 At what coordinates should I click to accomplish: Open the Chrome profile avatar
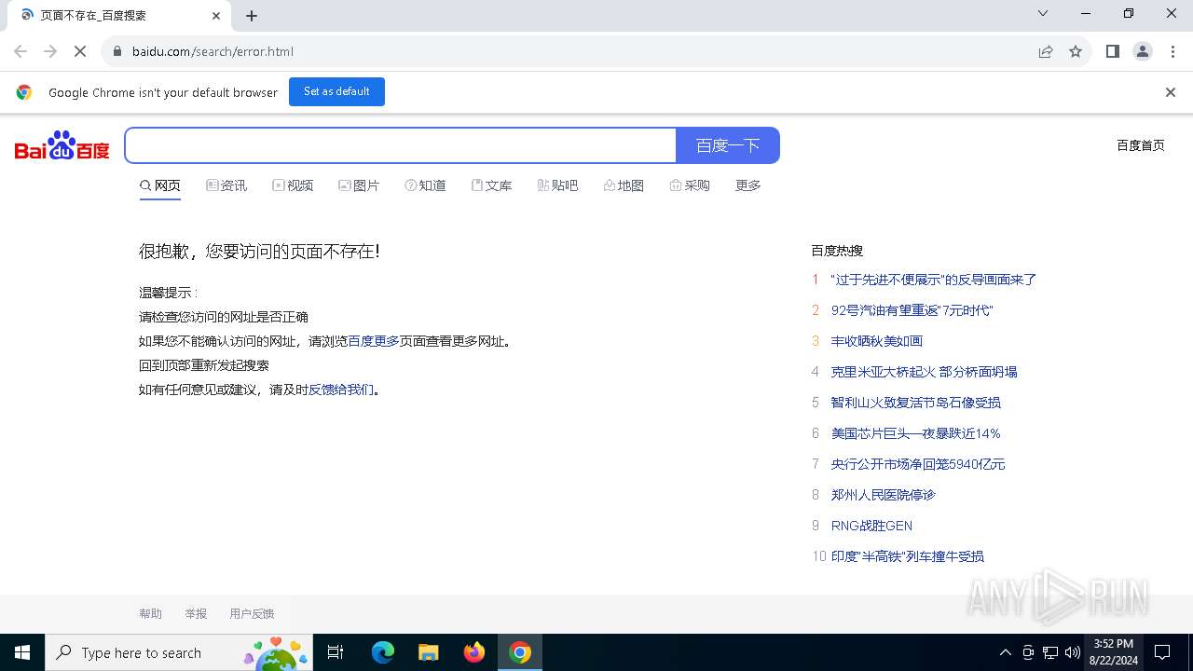[x=1143, y=51]
